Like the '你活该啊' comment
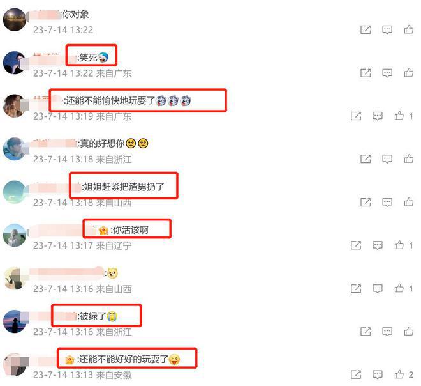The width and height of the screenshot is (421, 386). point(399,245)
